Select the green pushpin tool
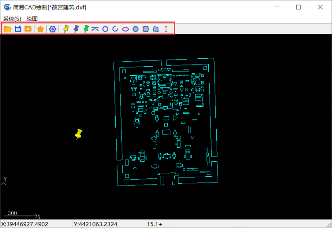Image resolution: width=332 pixels, height=228 pixels. tap(86, 29)
